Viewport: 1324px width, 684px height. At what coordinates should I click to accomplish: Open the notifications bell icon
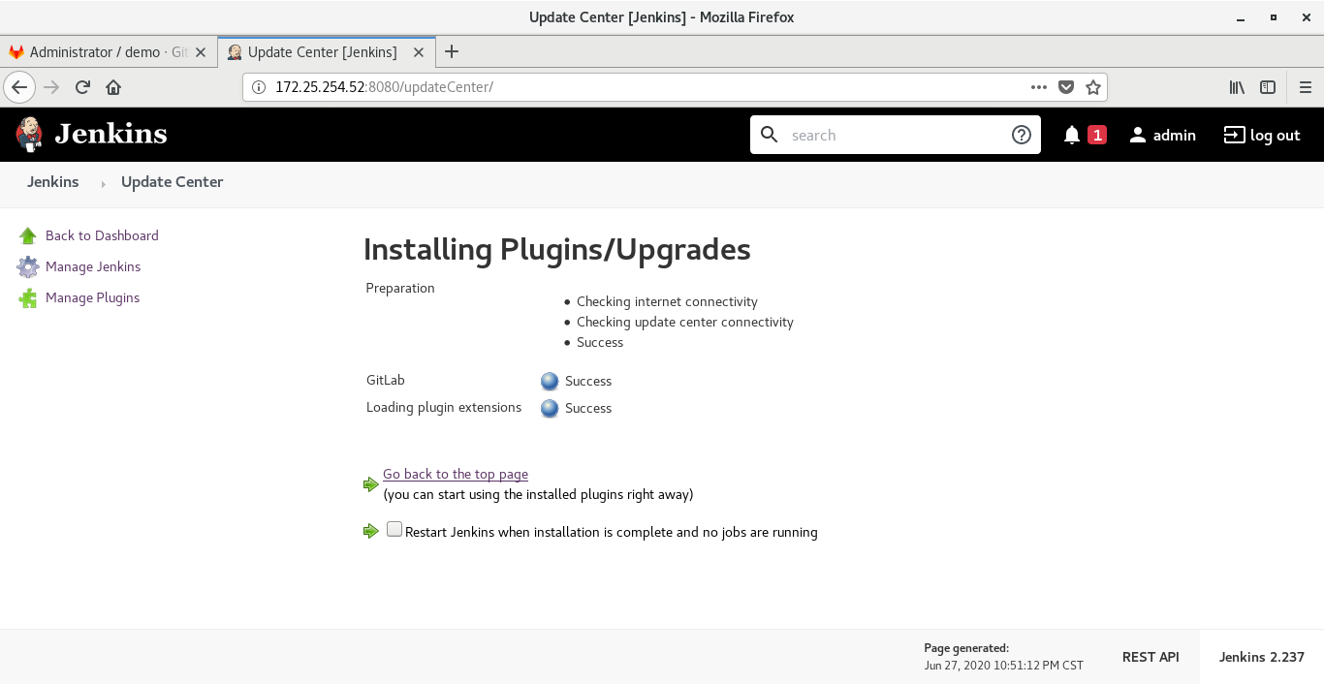pyautogui.click(x=1072, y=135)
